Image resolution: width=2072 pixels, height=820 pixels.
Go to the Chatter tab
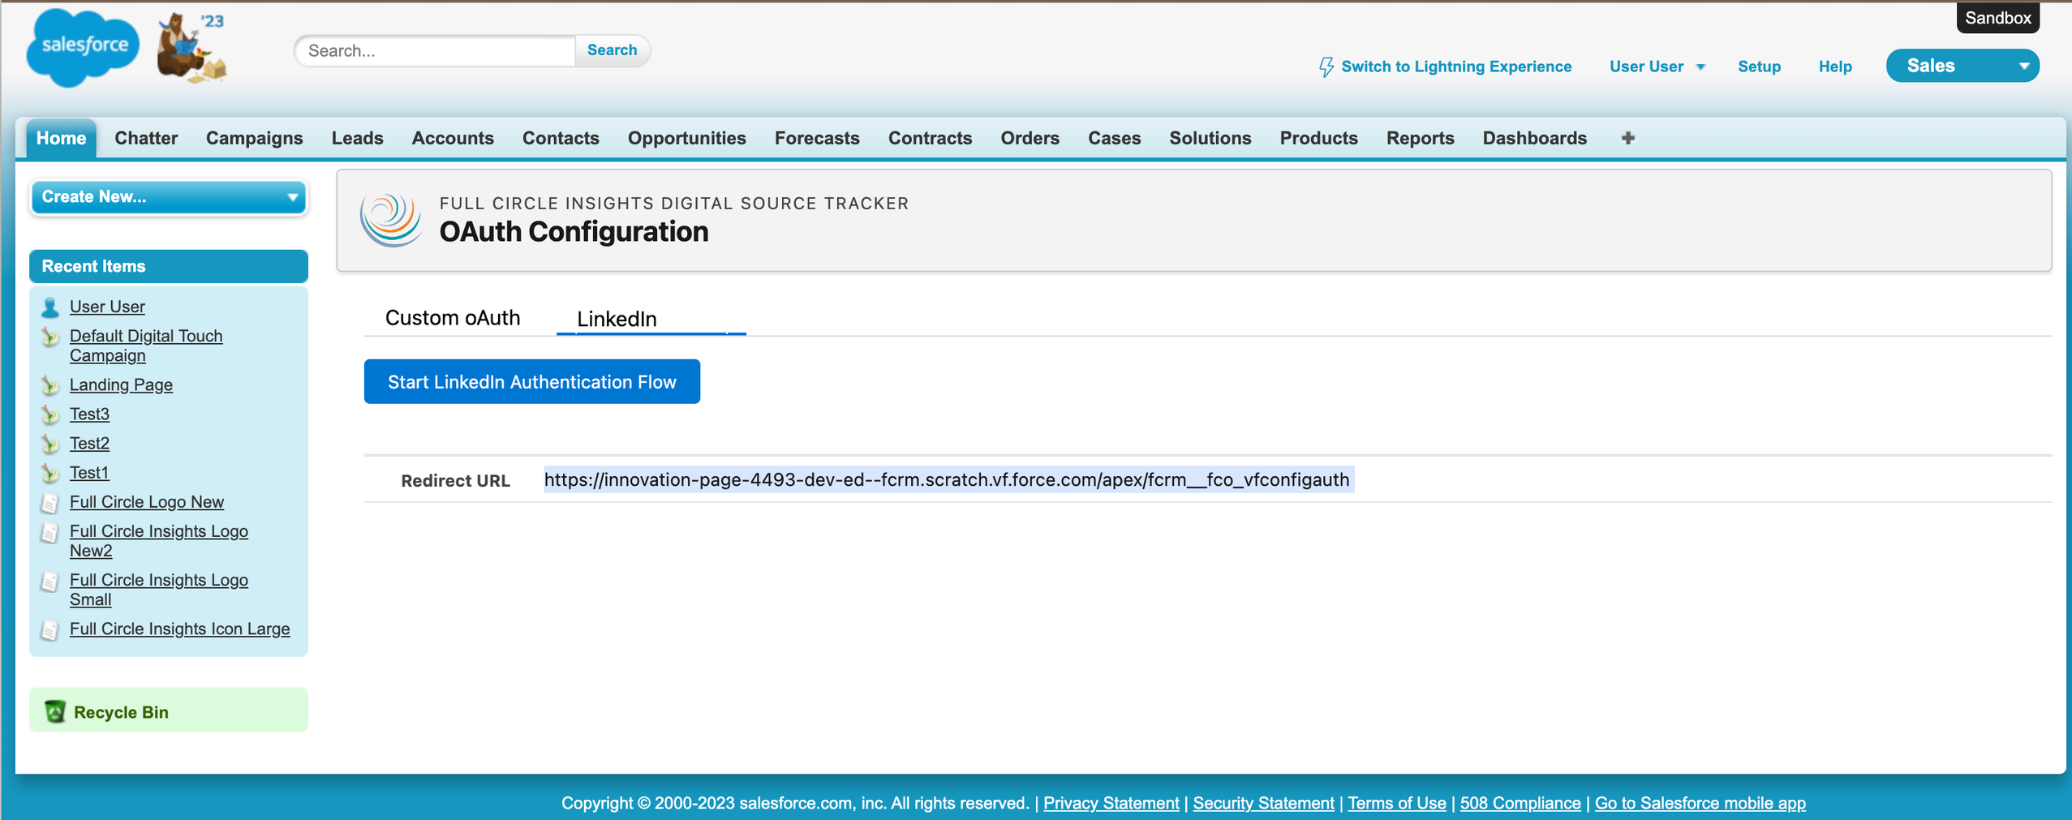coord(146,138)
